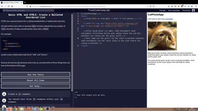Bookmark this page with the star icon

coord(153,6)
